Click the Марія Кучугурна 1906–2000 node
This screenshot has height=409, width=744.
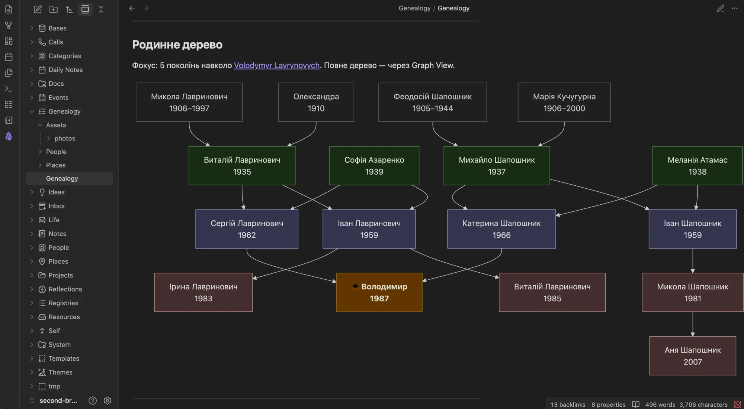564,103
